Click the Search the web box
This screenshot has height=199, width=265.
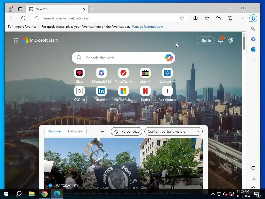click(123, 58)
